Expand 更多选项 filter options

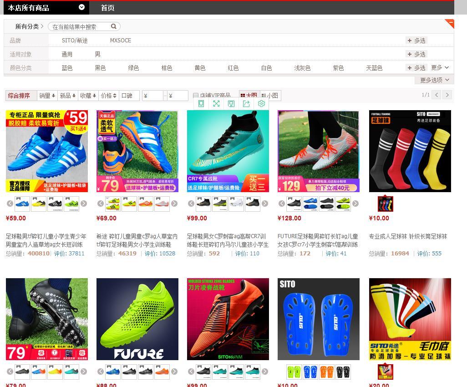pos(434,80)
